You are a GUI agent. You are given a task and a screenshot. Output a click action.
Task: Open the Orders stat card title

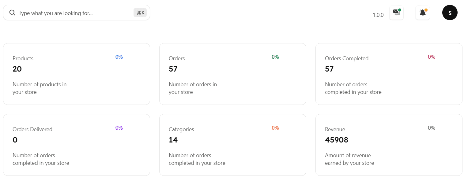pyautogui.click(x=177, y=58)
